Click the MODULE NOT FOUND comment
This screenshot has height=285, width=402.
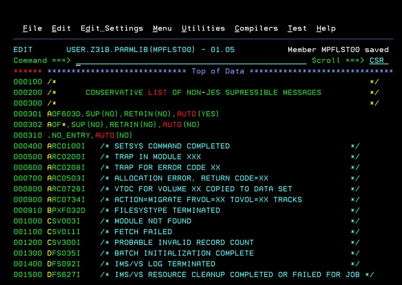click(x=153, y=221)
